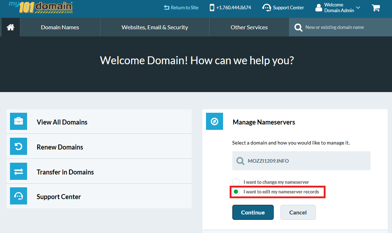Click the Support Center link in header
The height and width of the screenshot is (233, 392).
283,7
